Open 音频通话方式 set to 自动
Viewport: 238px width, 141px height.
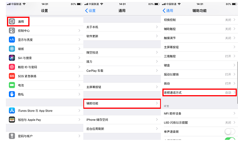(200, 92)
